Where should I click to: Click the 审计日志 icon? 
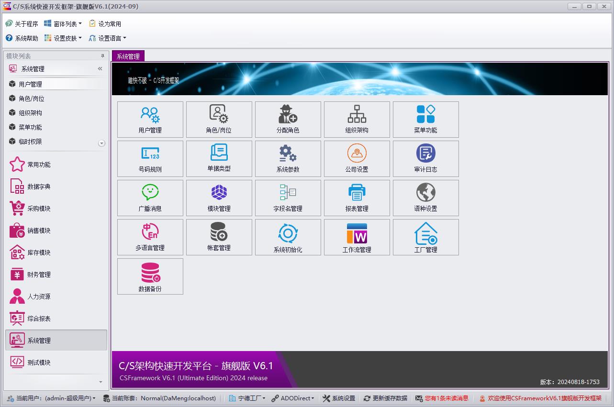click(425, 158)
